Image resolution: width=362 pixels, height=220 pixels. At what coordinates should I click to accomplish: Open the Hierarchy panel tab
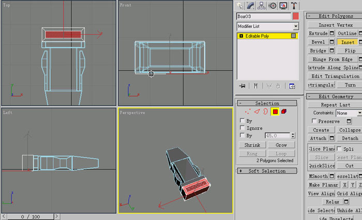pyautogui.click(x=261, y=6)
